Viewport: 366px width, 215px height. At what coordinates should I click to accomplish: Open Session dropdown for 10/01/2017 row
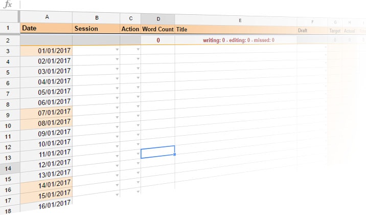click(117, 137)
